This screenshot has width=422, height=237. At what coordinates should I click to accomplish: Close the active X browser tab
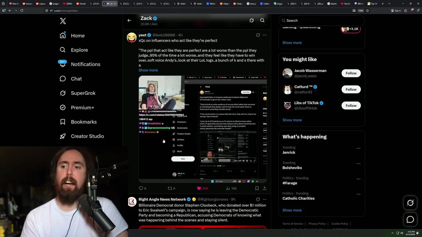[x=115, y=4]
